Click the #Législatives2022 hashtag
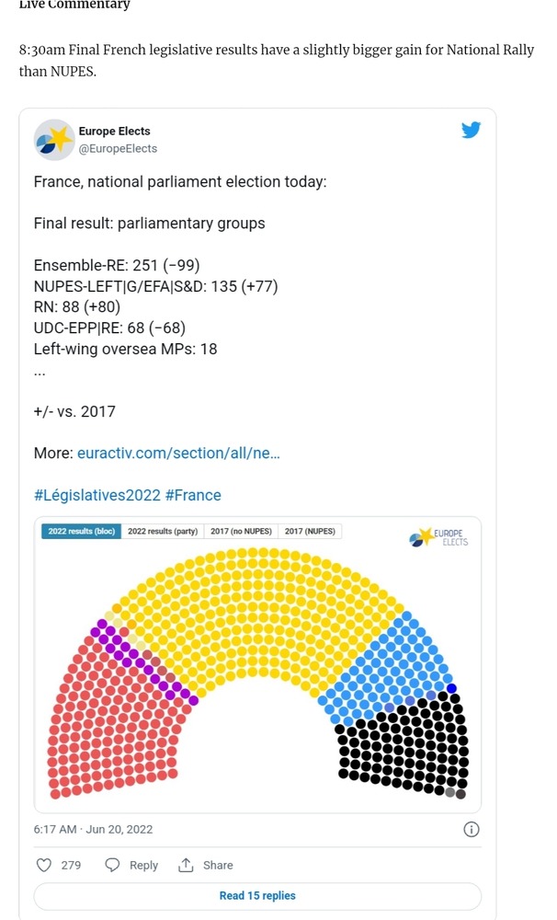 click(x=96, y=495)
